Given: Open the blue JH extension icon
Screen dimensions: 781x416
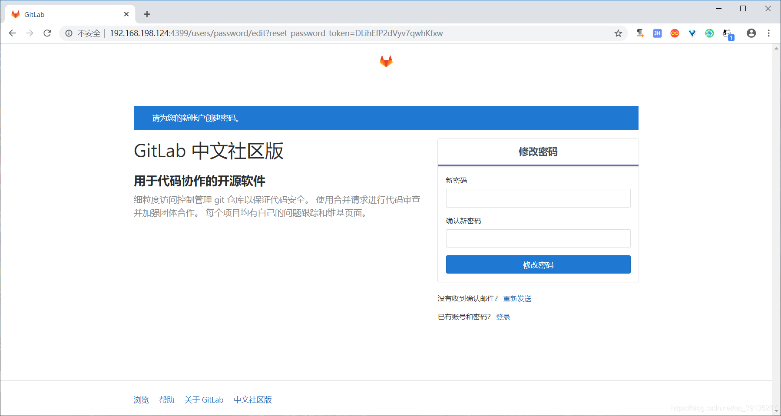Looking at the screenshot, I should [657, 33].
